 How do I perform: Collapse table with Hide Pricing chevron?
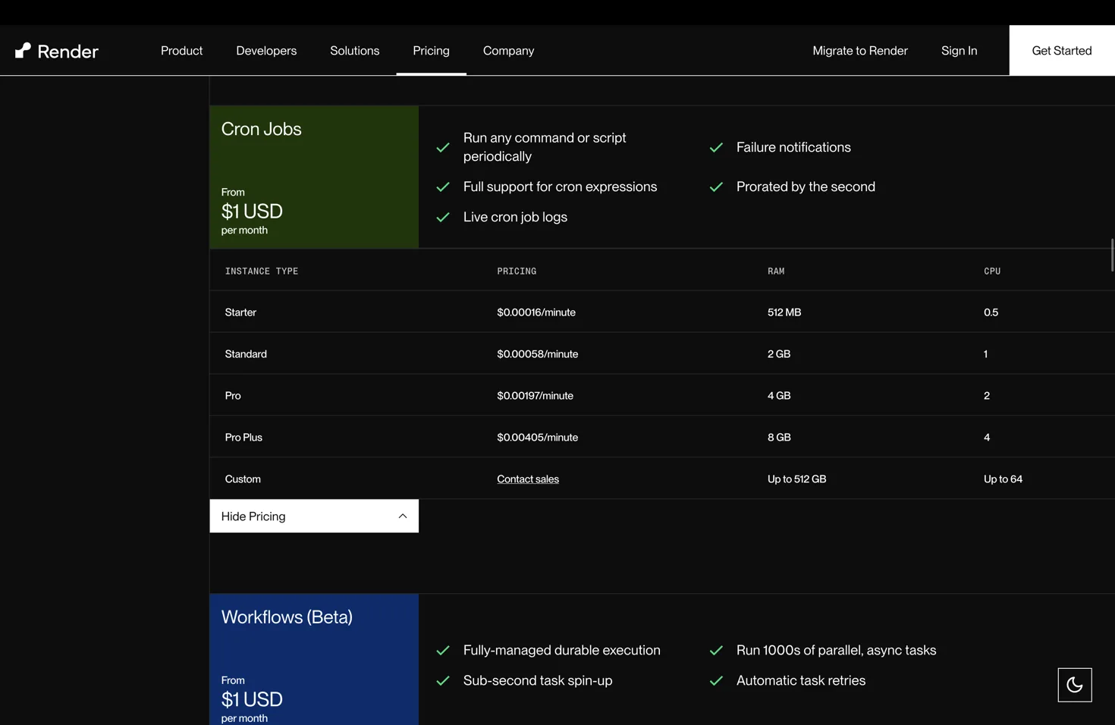point(403,516)
